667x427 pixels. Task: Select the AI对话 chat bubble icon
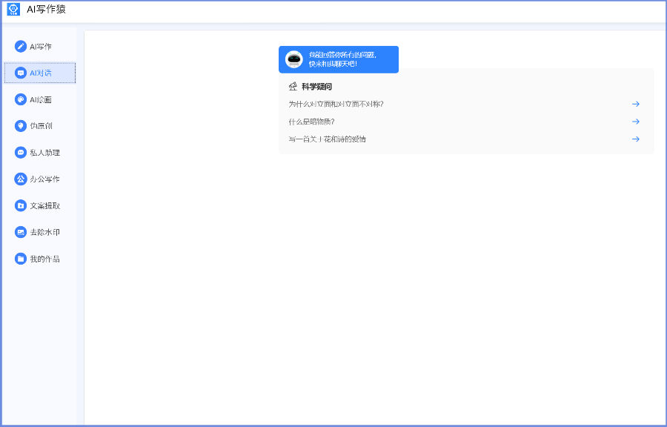(x=21, y=73)
